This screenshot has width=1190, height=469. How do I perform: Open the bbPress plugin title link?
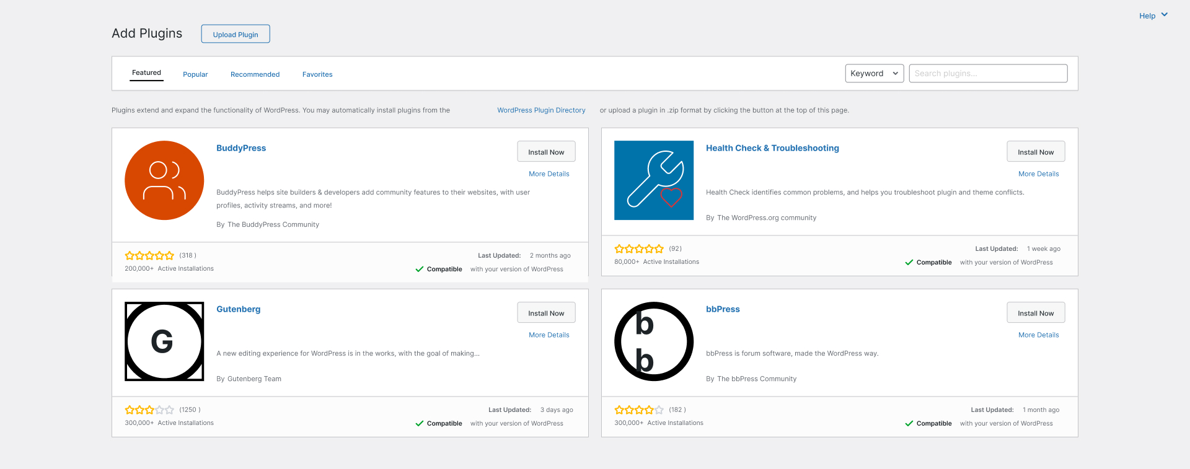tap(723, 309)
